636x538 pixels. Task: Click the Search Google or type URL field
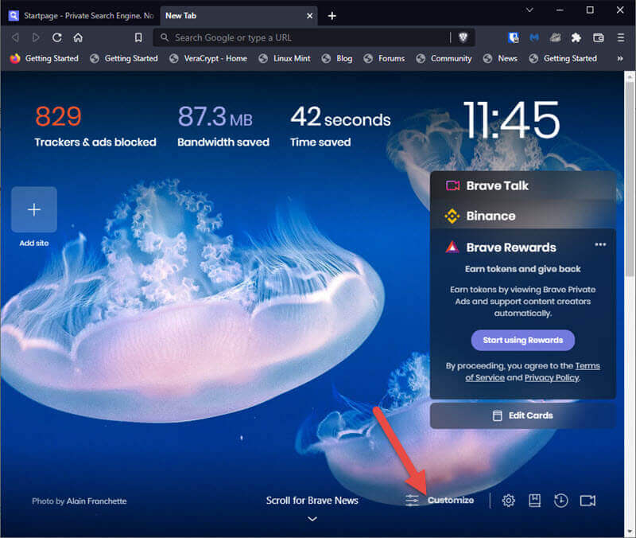point(302,37)
